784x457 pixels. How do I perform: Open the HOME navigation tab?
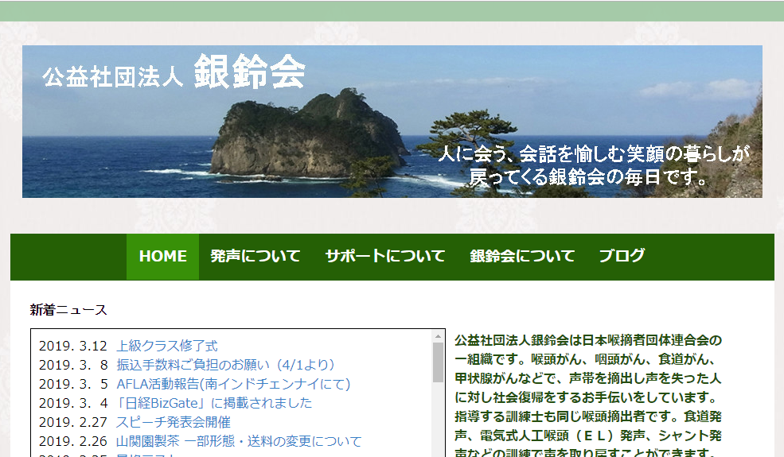click(162, 257)
